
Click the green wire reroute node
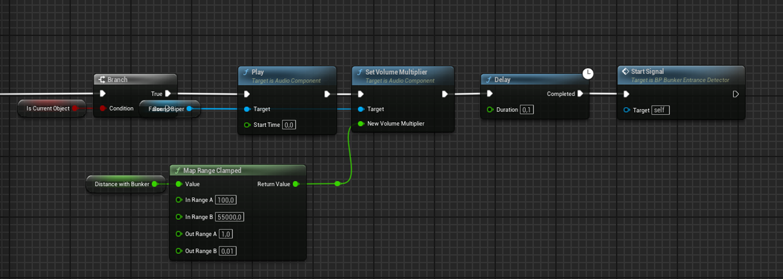337,184
